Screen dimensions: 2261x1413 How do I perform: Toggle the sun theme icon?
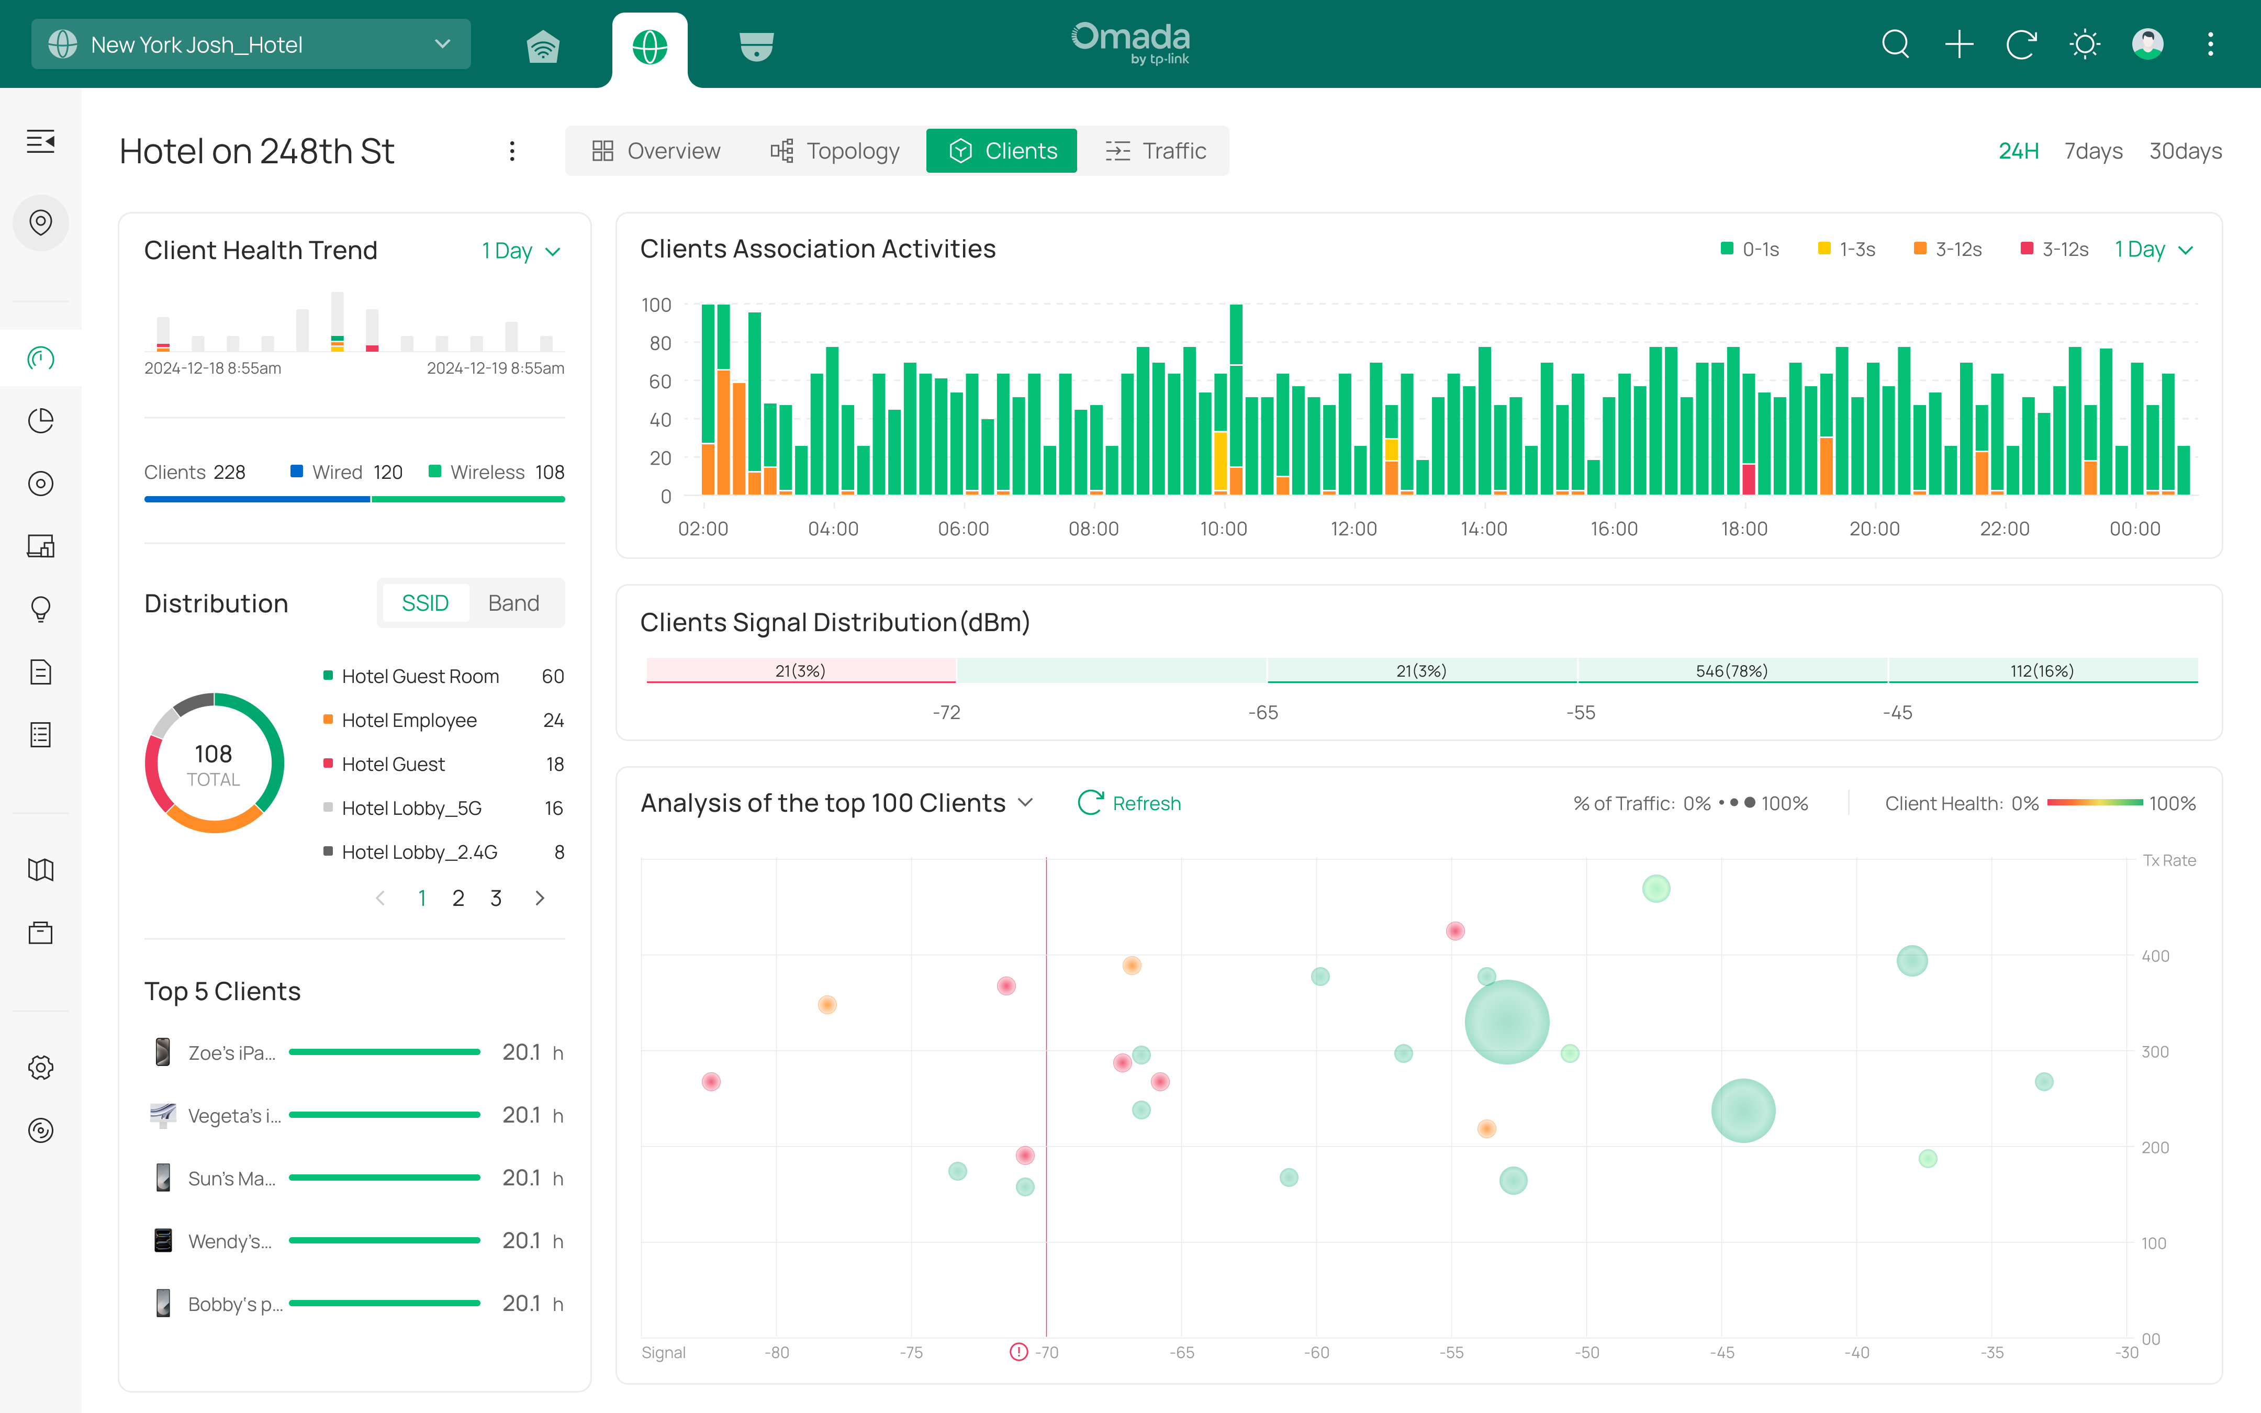coord(2085,44)
